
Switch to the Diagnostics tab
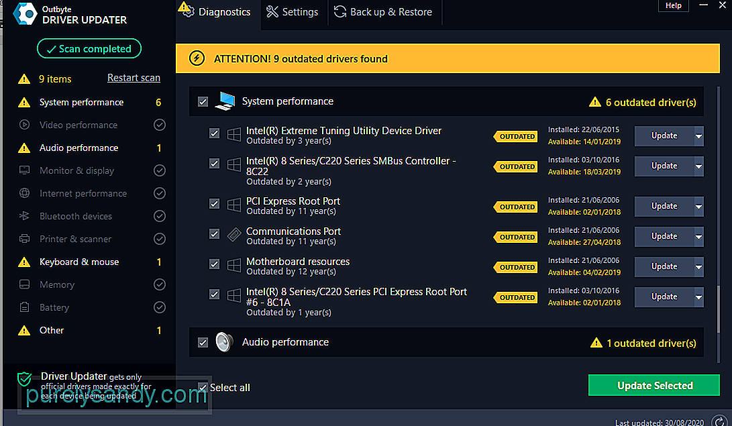(218, 13)
